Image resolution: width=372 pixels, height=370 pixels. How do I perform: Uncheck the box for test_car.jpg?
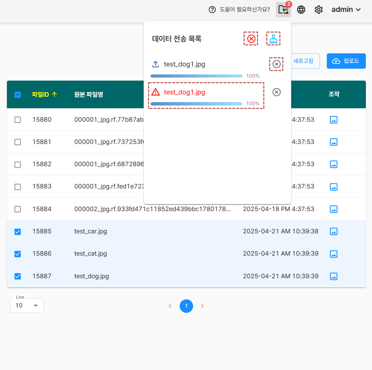click(17, 232)
